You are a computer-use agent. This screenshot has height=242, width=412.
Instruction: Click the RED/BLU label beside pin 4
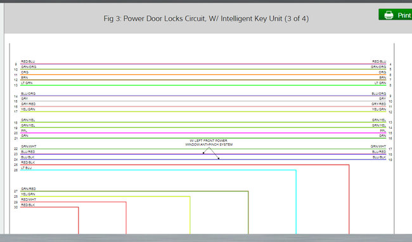379,61
